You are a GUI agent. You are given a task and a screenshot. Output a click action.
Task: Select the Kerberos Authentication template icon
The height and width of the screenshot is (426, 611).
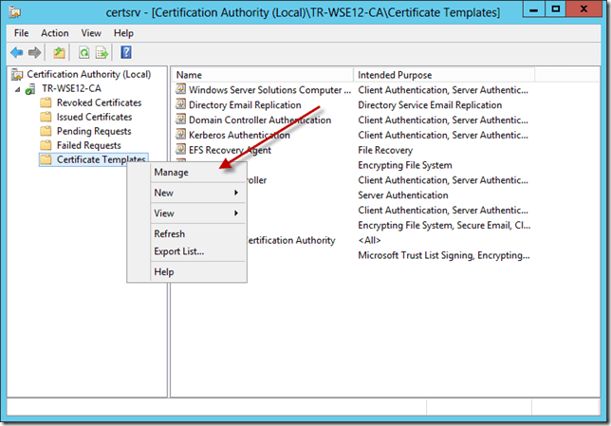pos(181,136)
